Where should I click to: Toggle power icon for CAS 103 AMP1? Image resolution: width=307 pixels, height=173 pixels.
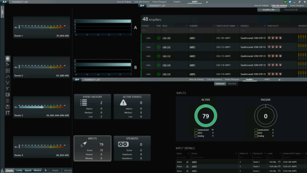(x=159, y=38)
